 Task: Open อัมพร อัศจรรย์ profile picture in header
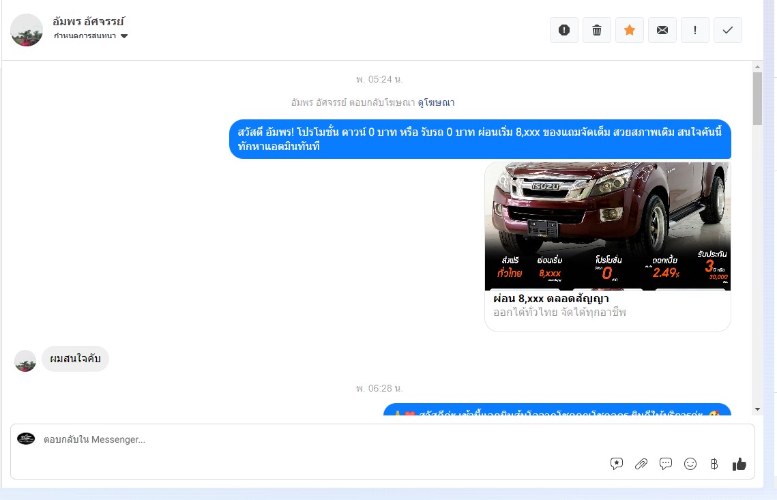tap(27, 30)
